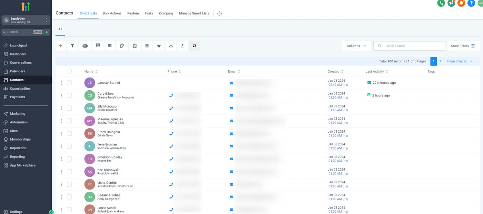483x214 pixels.
Task: Check the Emerson Bowley row checkbox
Action: pyautogui.click(x=69, y=159)
